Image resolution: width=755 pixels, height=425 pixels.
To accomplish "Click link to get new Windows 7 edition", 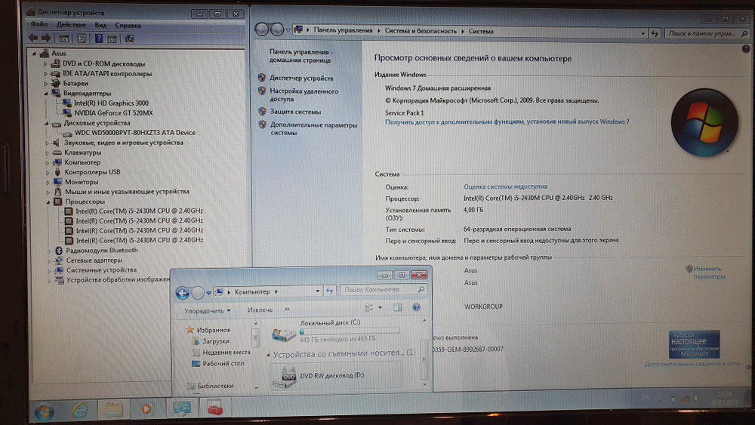I will point(507,122).
